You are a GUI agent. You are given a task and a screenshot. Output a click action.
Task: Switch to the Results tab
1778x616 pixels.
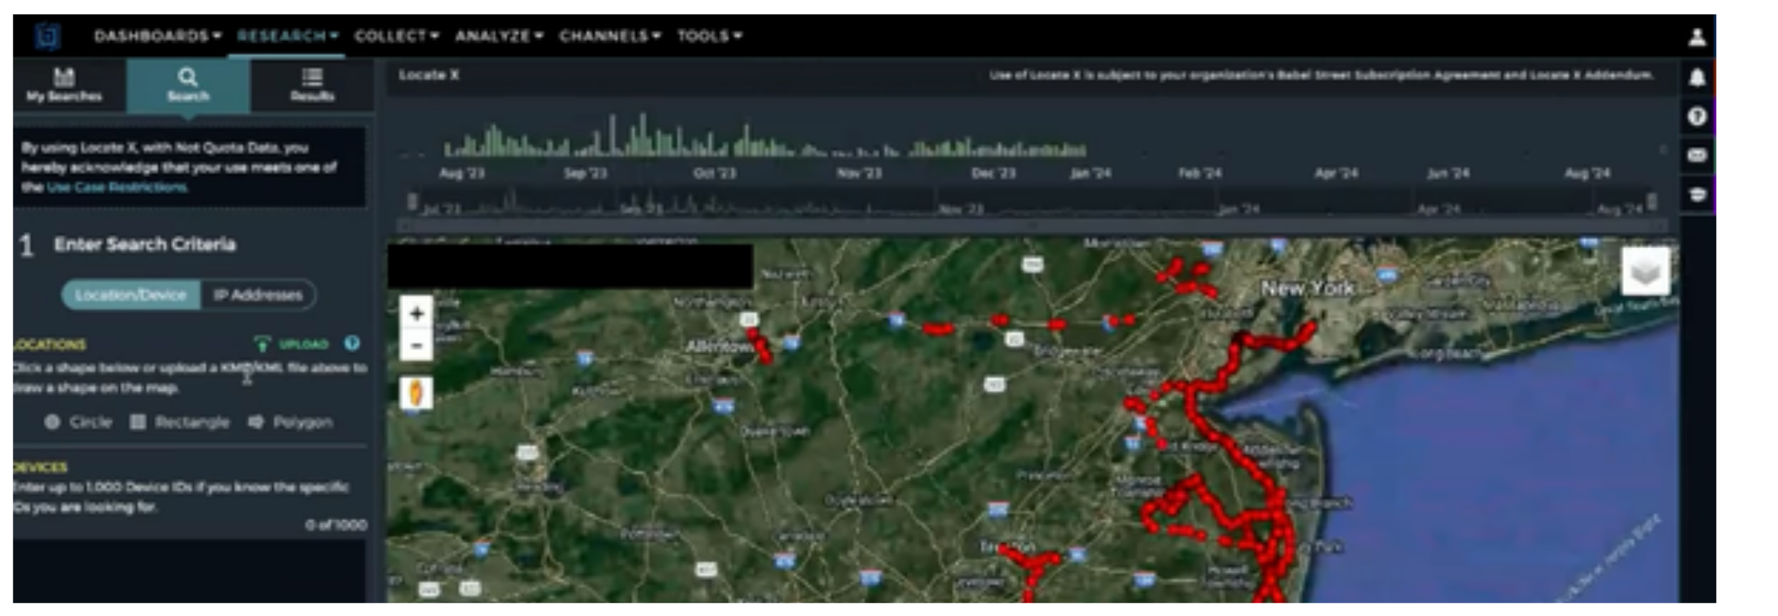312,85
